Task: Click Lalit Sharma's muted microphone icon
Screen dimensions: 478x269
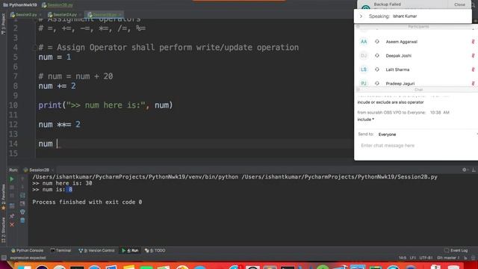Action: (473, 69)
